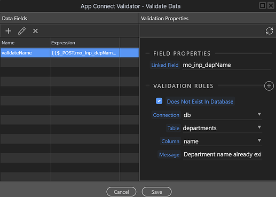Click the Data Fields panel header

click(x=69, y=18)
